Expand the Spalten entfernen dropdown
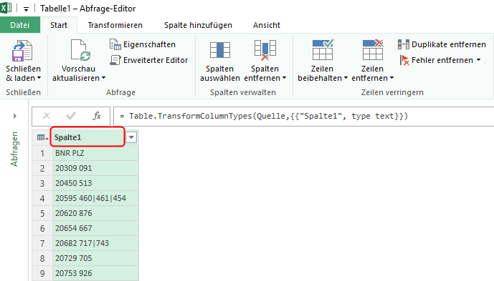This screenshot has width=494, height=281. 284,78
